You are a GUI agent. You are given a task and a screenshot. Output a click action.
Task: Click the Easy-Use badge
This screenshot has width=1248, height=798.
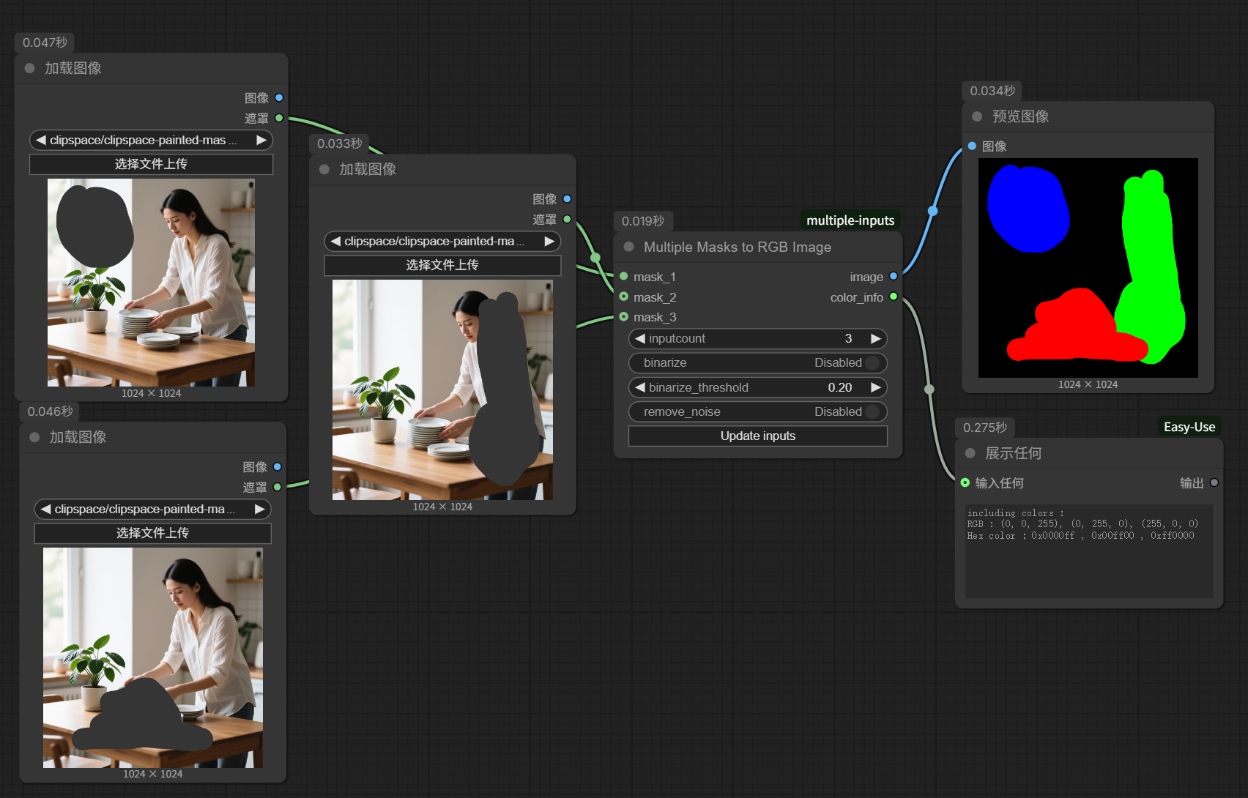point(1189,427)
